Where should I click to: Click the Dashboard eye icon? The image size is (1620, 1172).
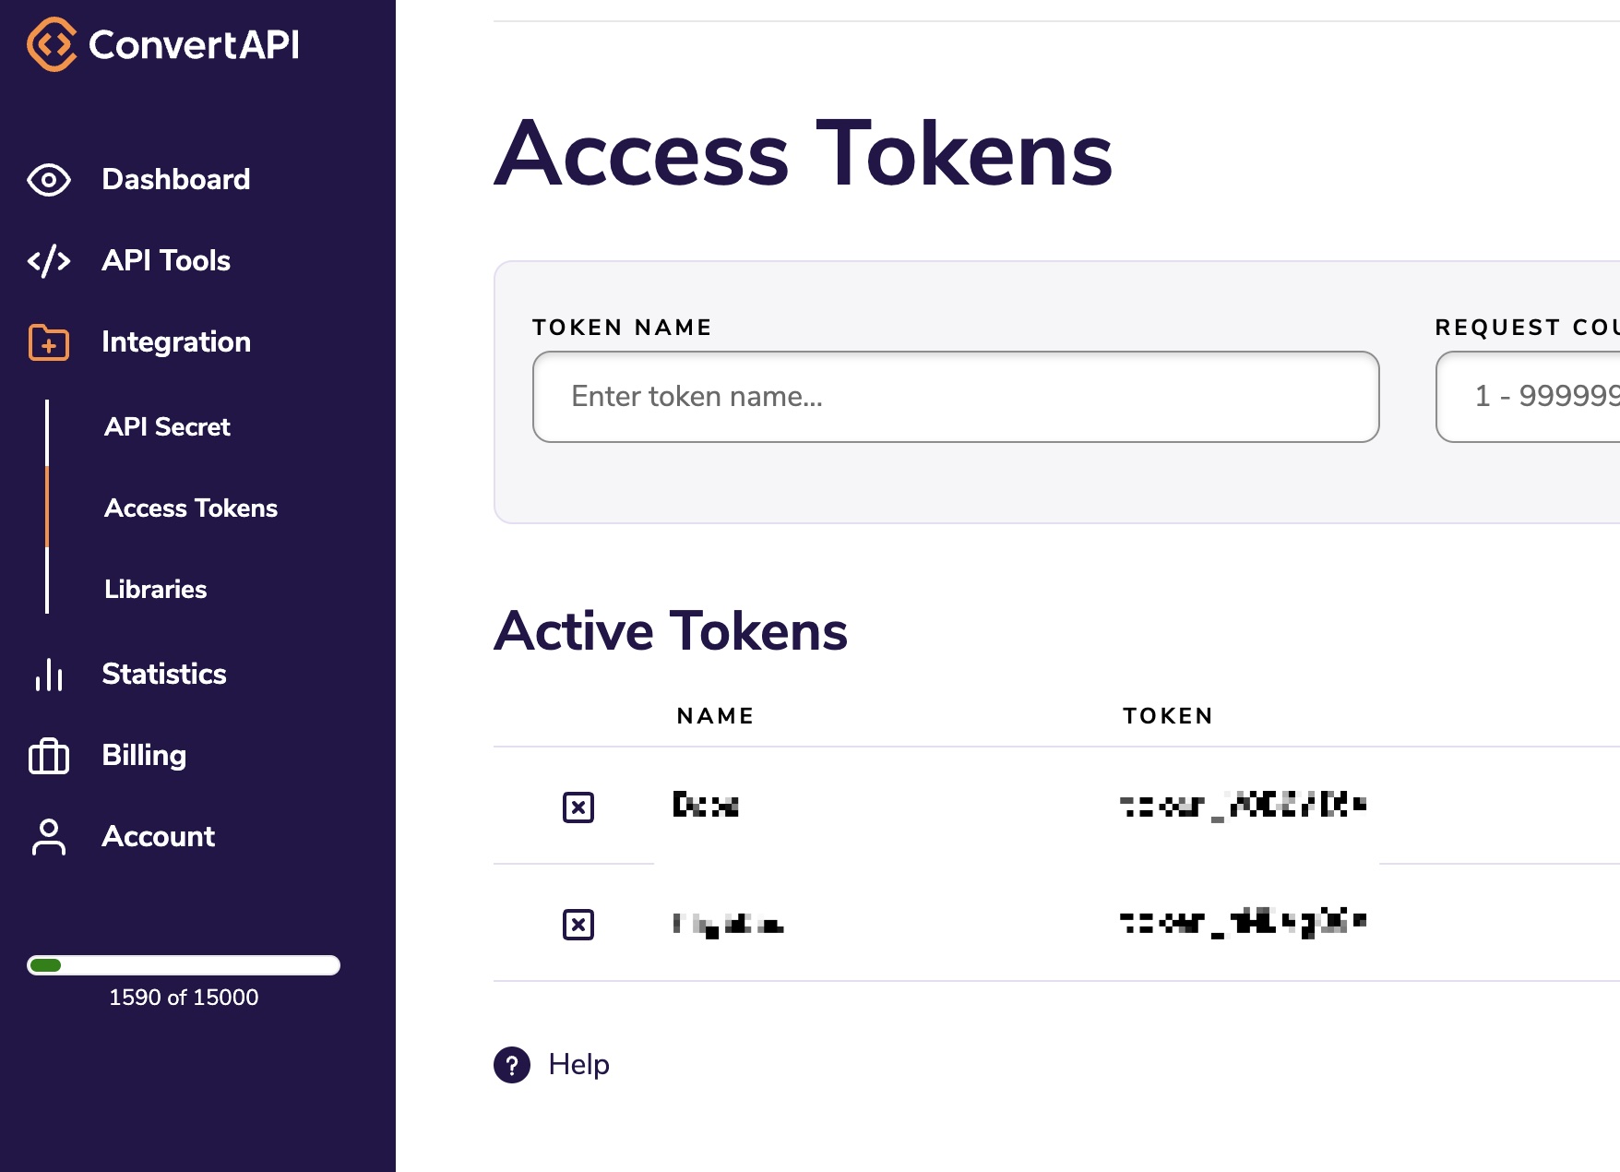tap(49, 180)
